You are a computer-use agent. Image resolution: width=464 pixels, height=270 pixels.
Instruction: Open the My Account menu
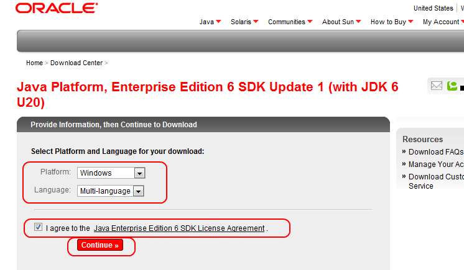[440, 22]
